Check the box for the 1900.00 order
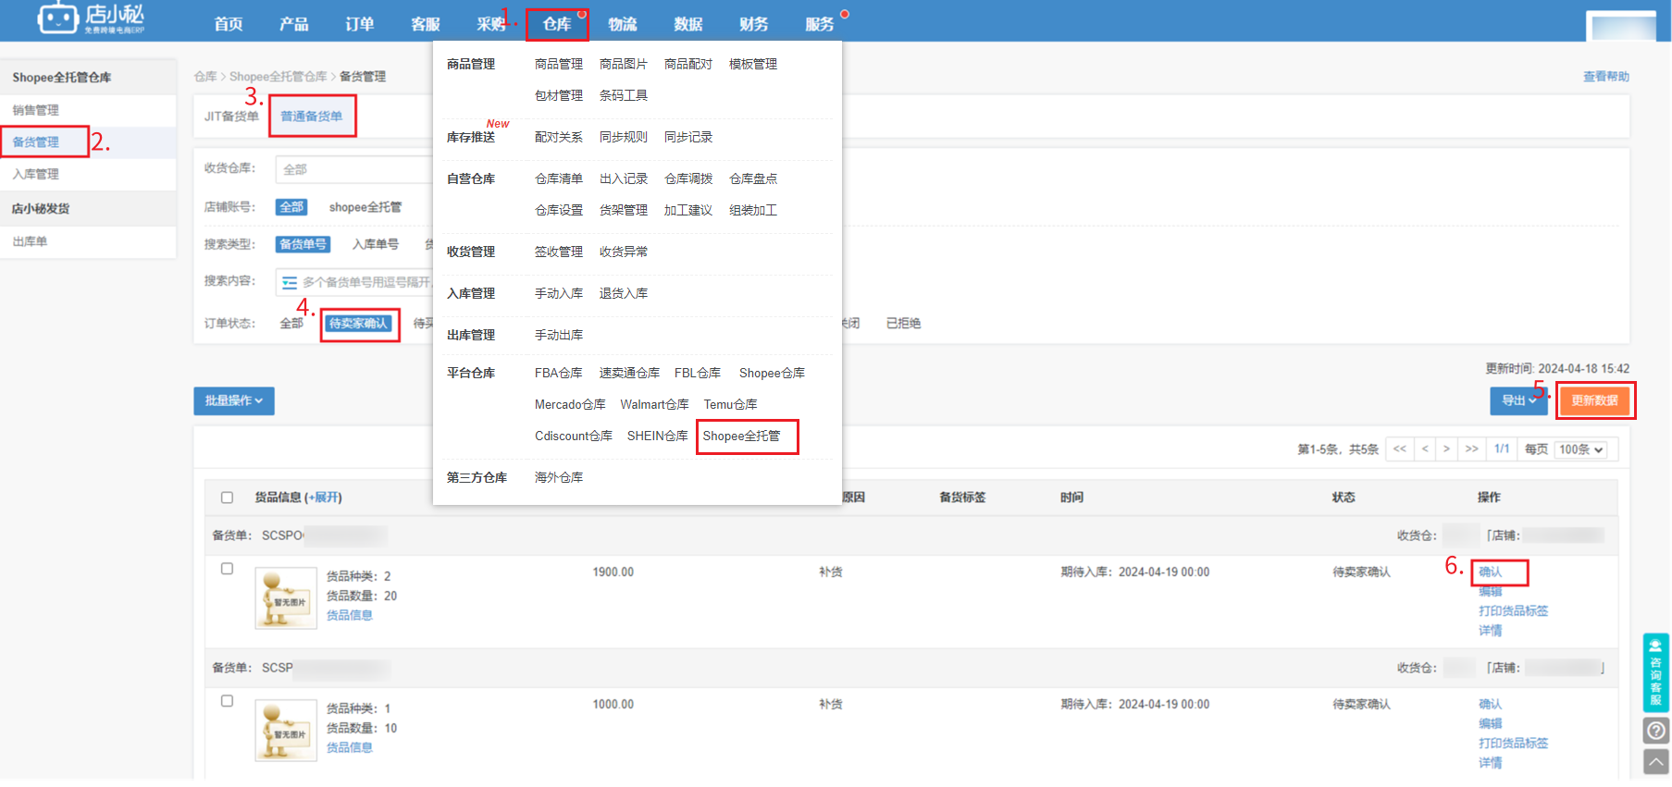Viewport: 1672px width, 787px height. coord(227,569)
